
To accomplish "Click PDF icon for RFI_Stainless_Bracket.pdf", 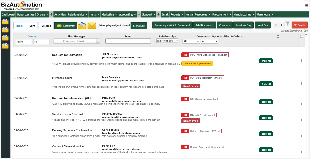I will click(185, 99).
